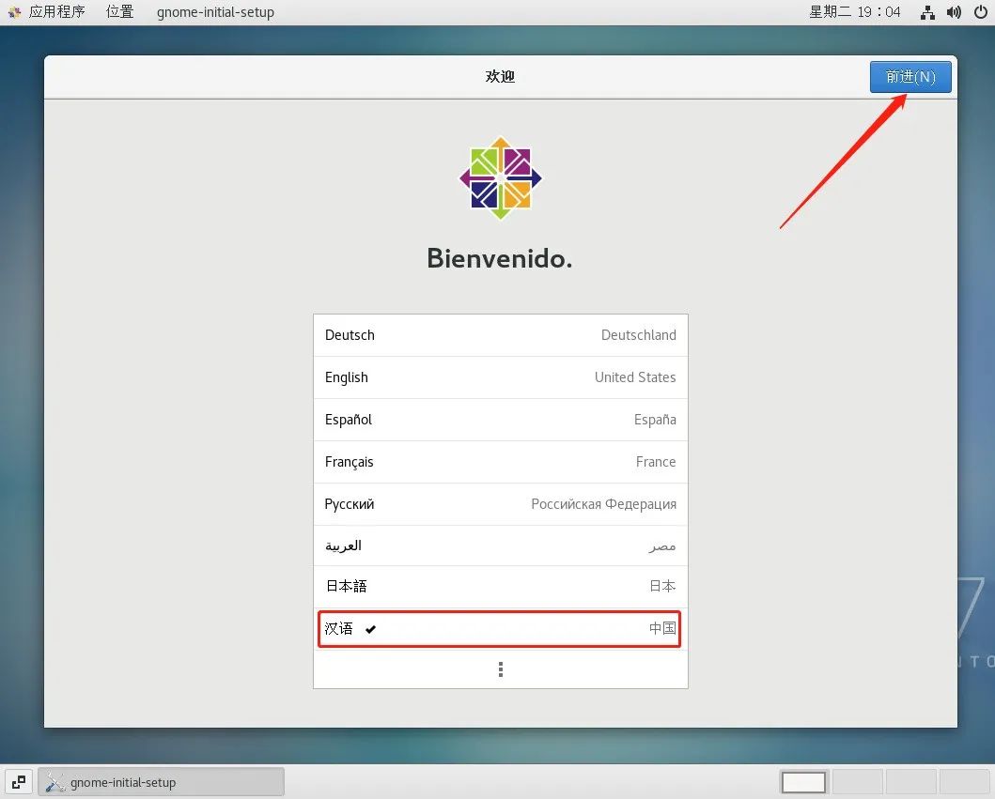Open the clock showing 星期二 19:04
995x799 pixels.
coord(854,12)
